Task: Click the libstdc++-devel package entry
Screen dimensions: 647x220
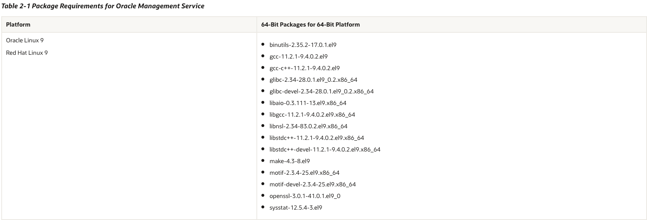Action: [x=325, y=149]
